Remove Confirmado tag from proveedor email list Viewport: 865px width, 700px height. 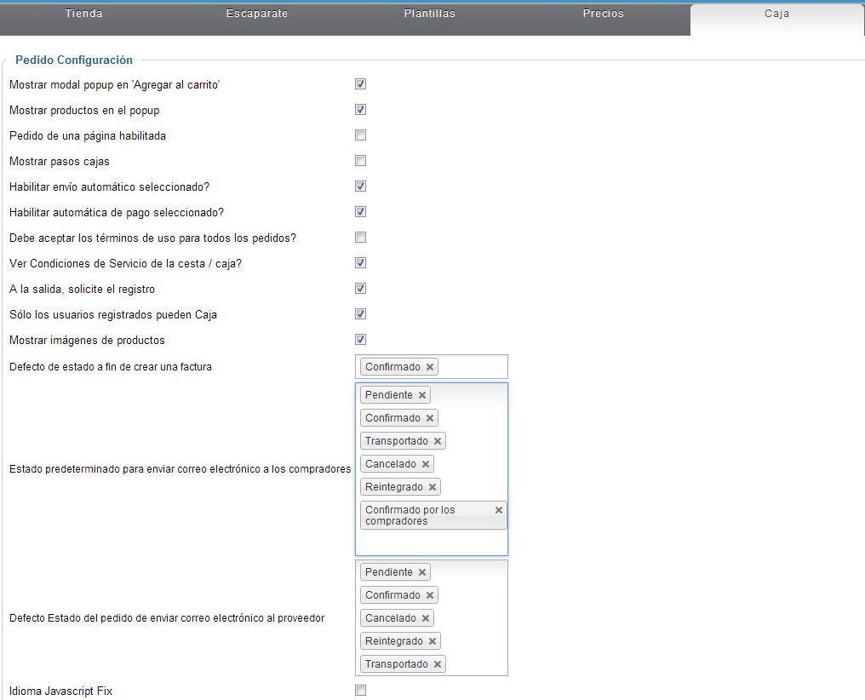tap(430, 595)
